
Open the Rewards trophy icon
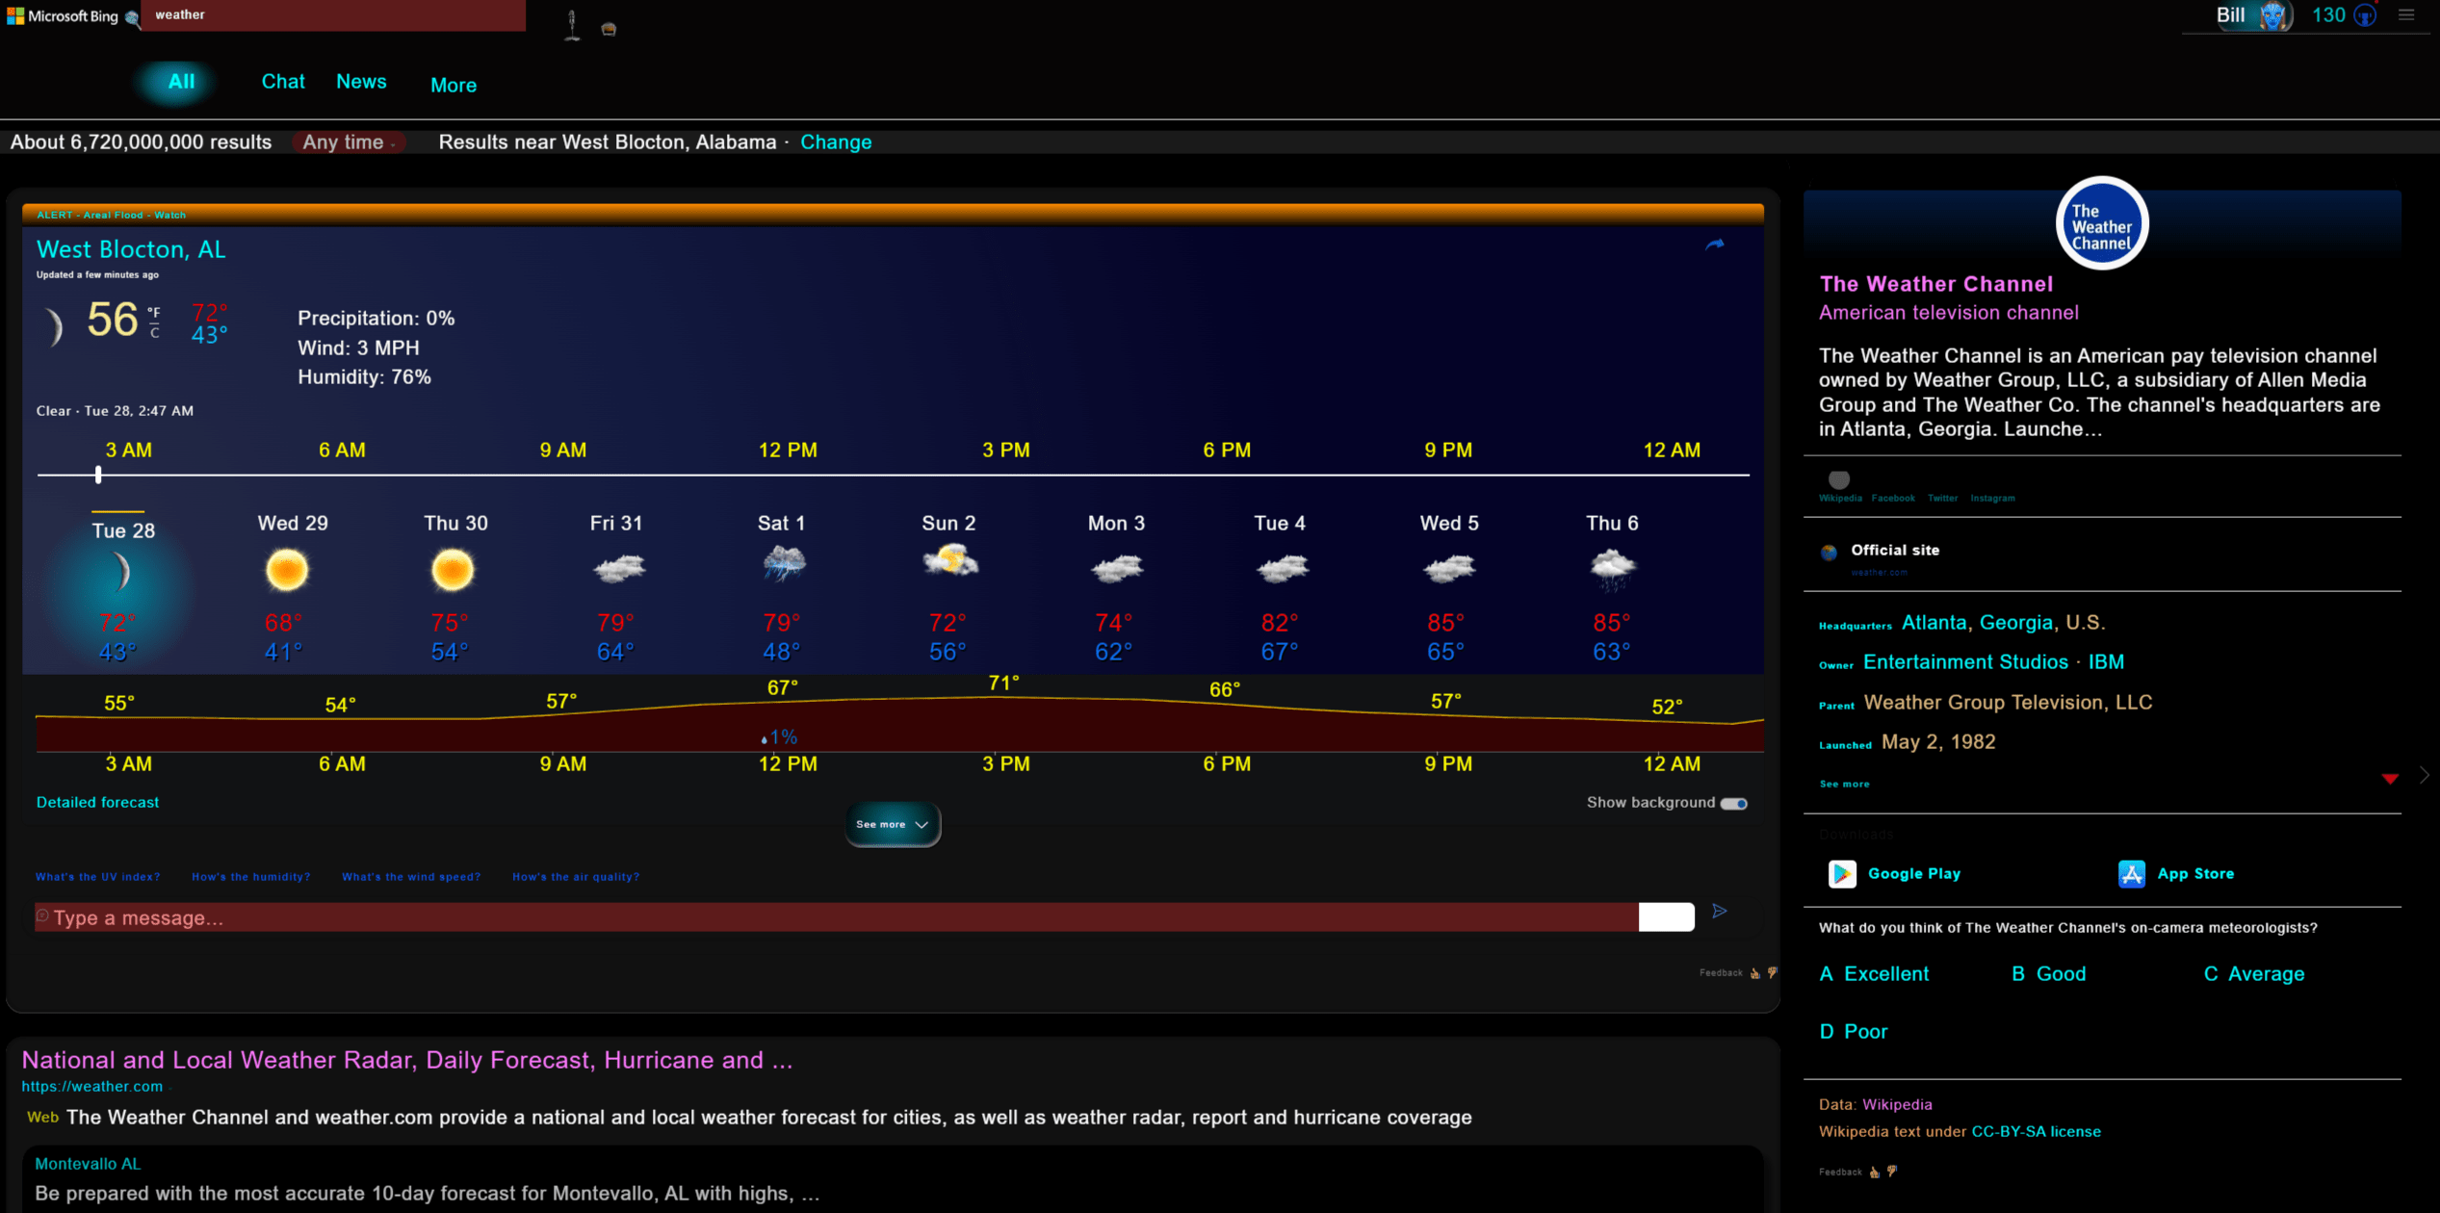(2365, 15)
